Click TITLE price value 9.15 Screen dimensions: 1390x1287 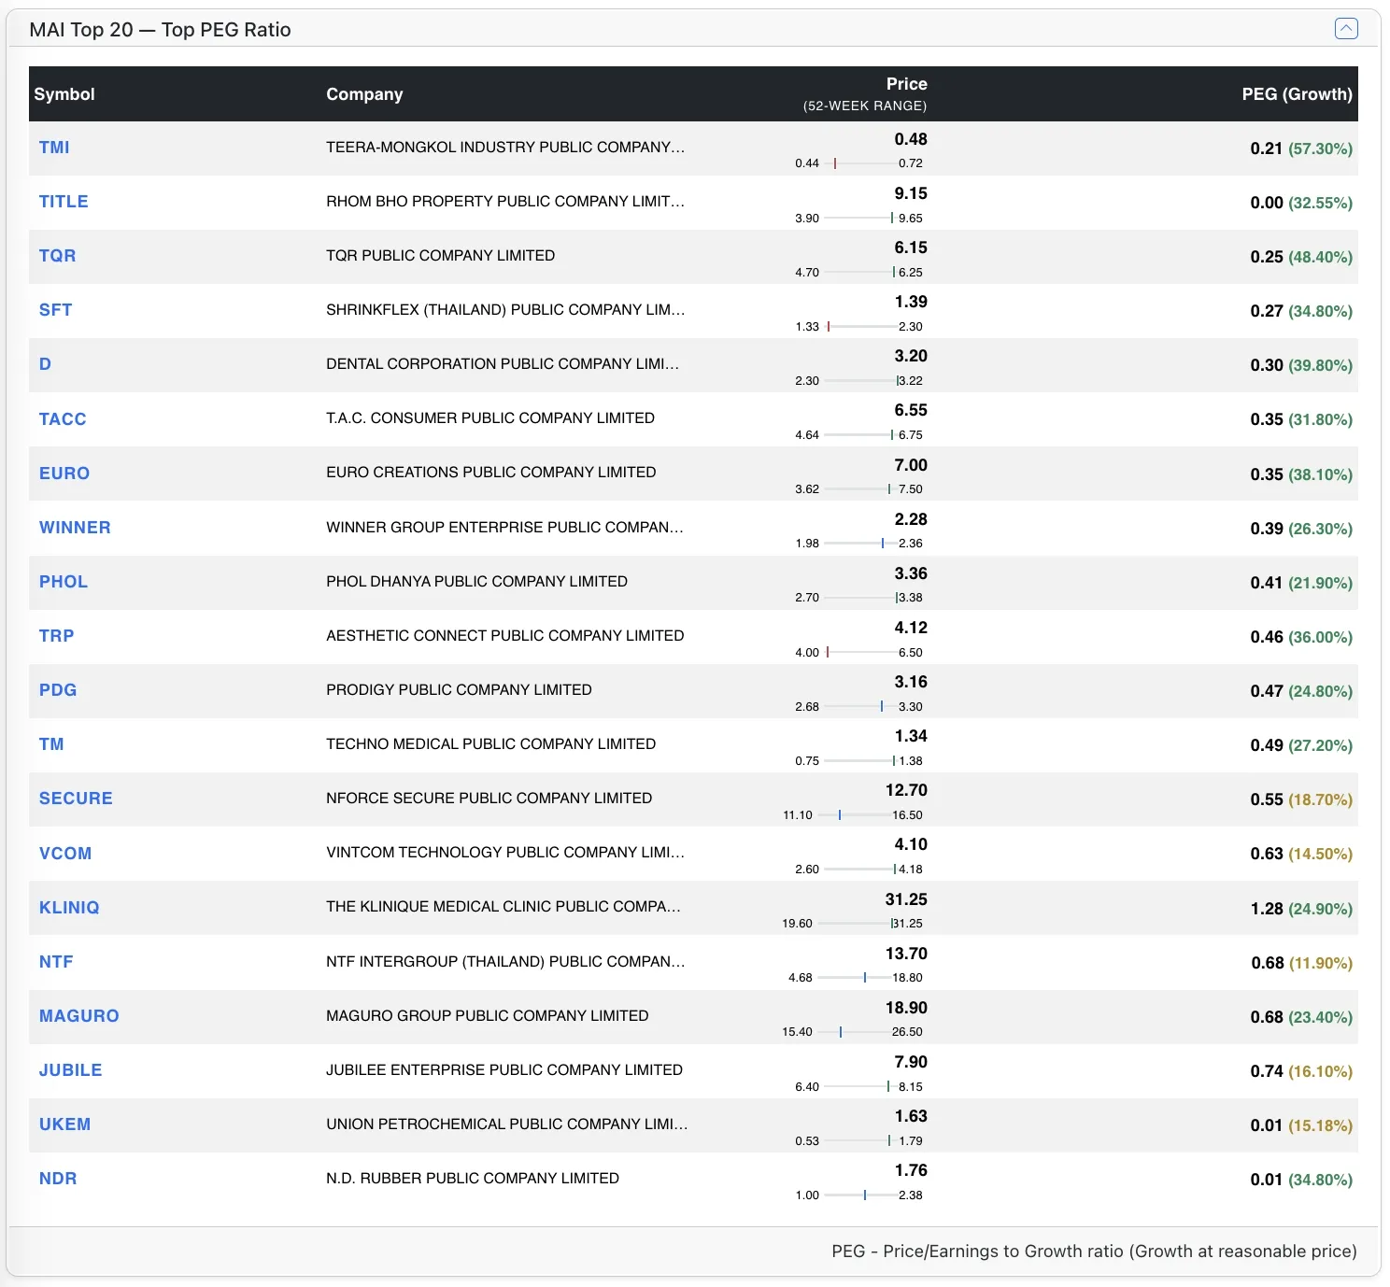[x=911, y=193]
